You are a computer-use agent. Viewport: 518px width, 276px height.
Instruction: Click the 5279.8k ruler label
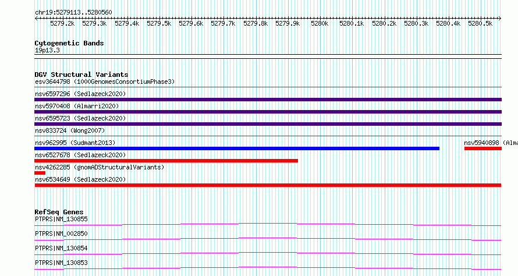click(x=256, y=23)
